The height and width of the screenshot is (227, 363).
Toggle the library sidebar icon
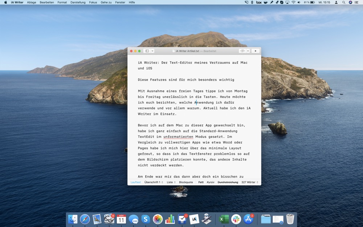point(147,51)
